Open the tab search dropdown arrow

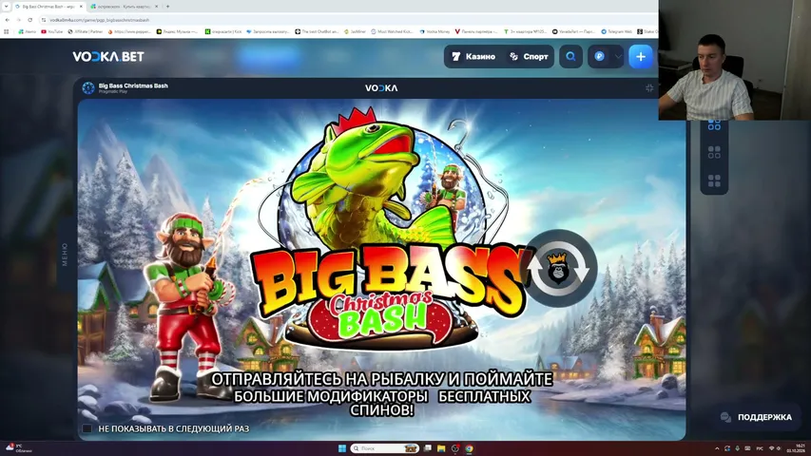coord(7,7)
